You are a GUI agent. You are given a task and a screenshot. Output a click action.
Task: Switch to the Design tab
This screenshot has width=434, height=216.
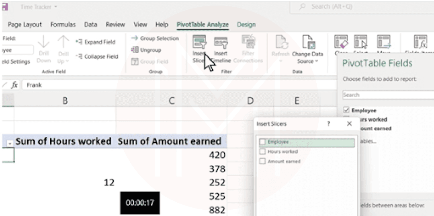click(246, 25)
